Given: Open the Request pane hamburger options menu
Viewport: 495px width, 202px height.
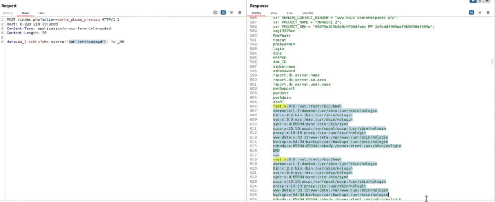Looking at the screenshot, I should (x=240, y=13).
